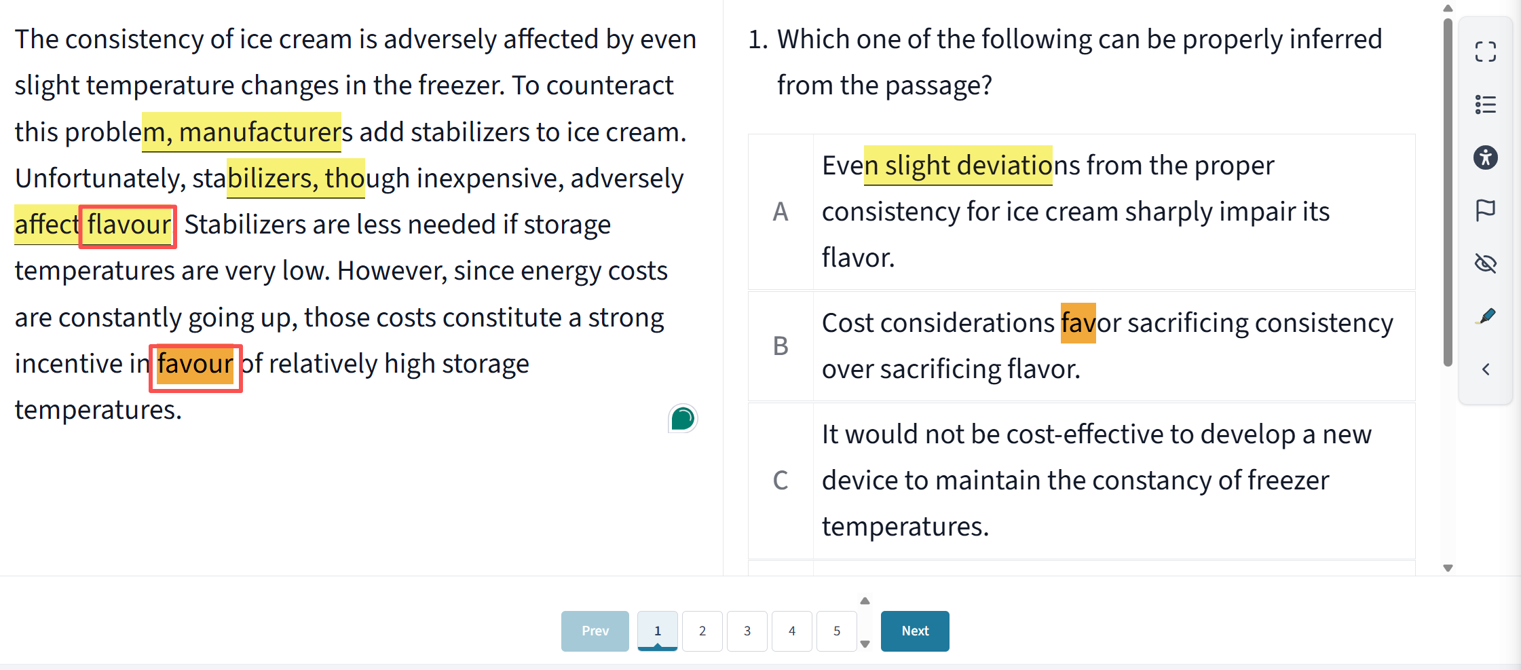This screenshot has height=670, width=1521.
Task: Click the up arrow beside page numbers
Action: tap(865, 601)
